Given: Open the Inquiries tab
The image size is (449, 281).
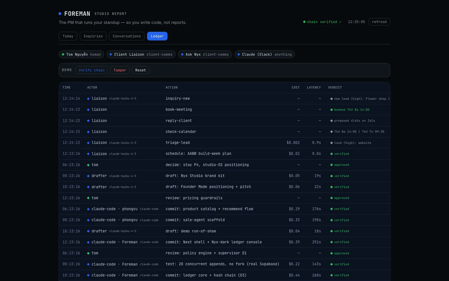Looking at the screenshot, I should click(93, 36).
